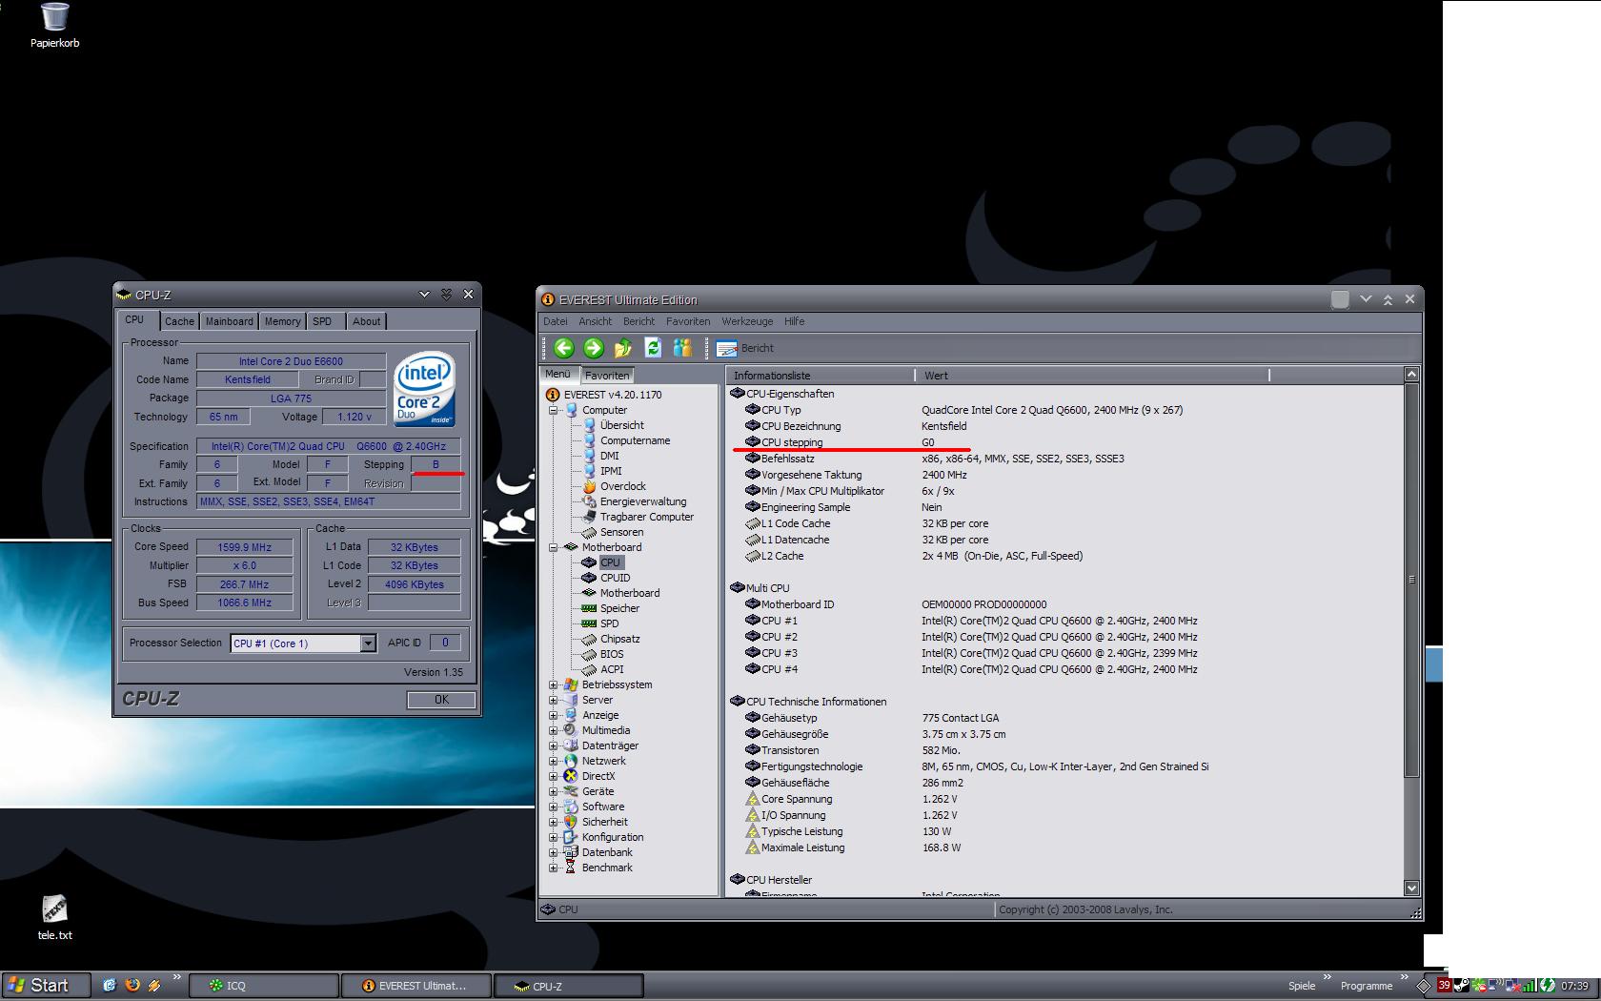
Task: Switch to the Mainboard tab in CPU-Z
Action: point(230,321)
